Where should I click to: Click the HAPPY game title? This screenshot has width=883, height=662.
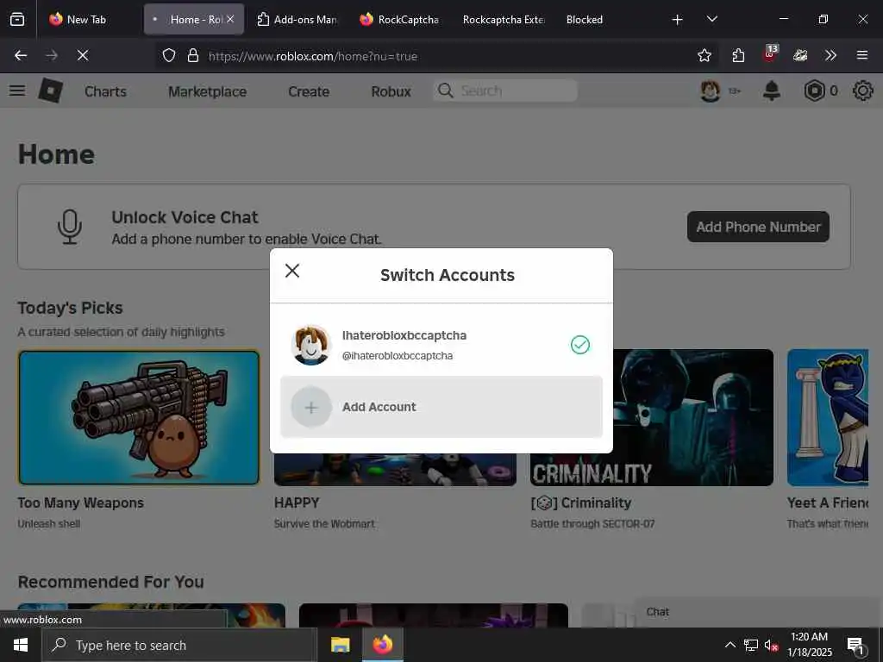pyautogui.click(x=297, y=503)
